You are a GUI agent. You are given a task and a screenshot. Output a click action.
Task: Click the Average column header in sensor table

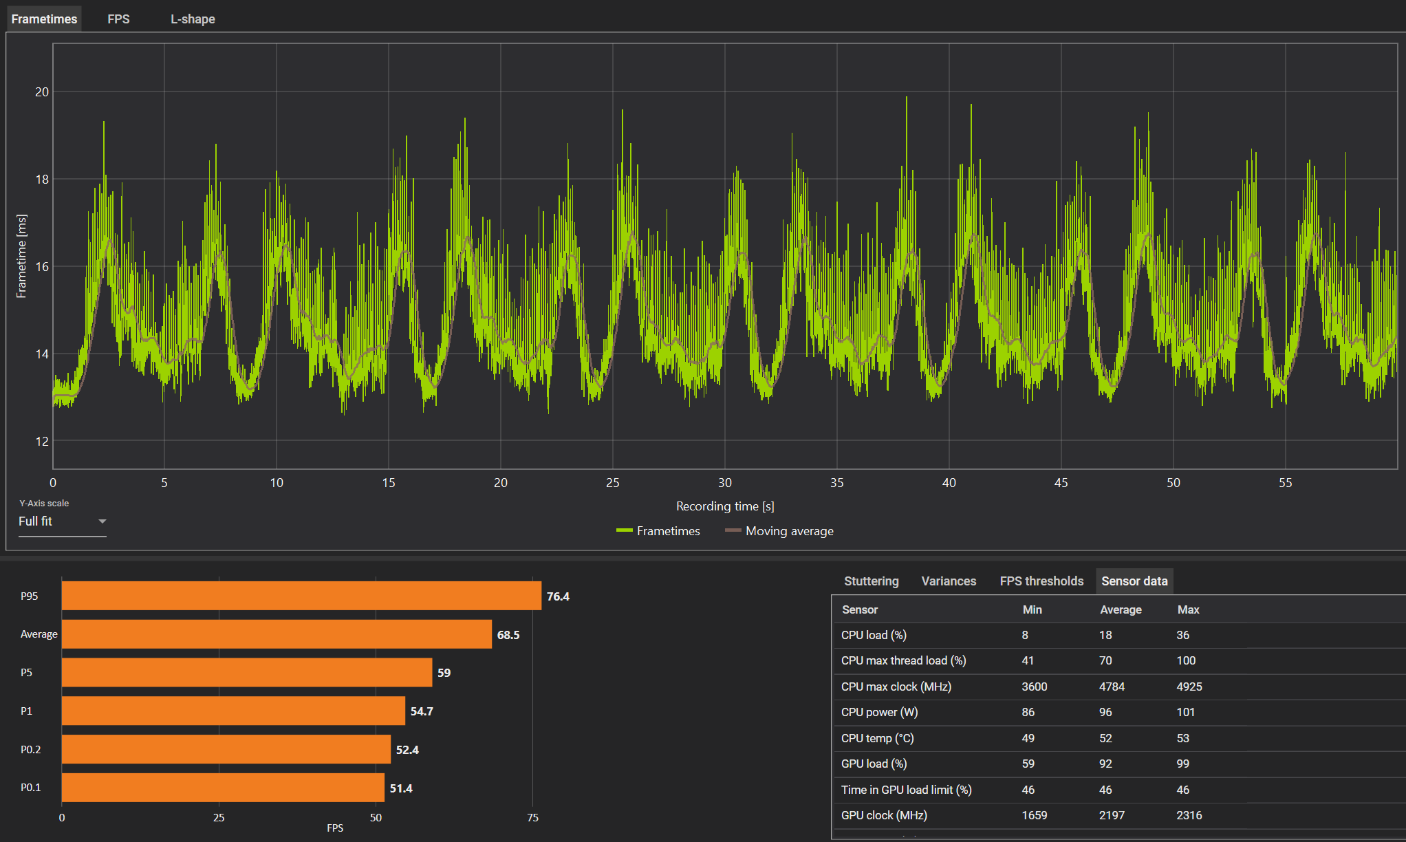1121,609
